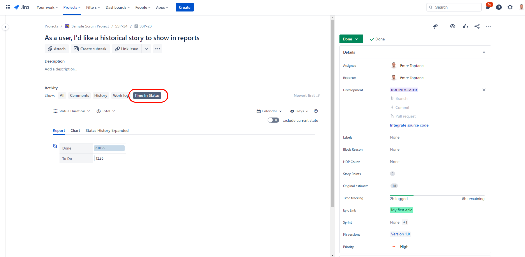The width and height of the screenshot is (525, 257).
Task: Click the Integrate source code link
Action: tap(409, 125)
